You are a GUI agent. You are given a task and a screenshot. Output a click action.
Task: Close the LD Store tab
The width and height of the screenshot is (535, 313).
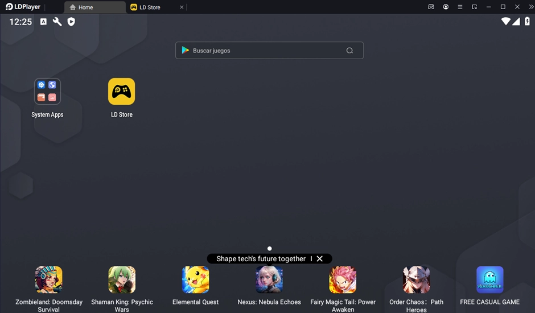(x=182, y=7)
